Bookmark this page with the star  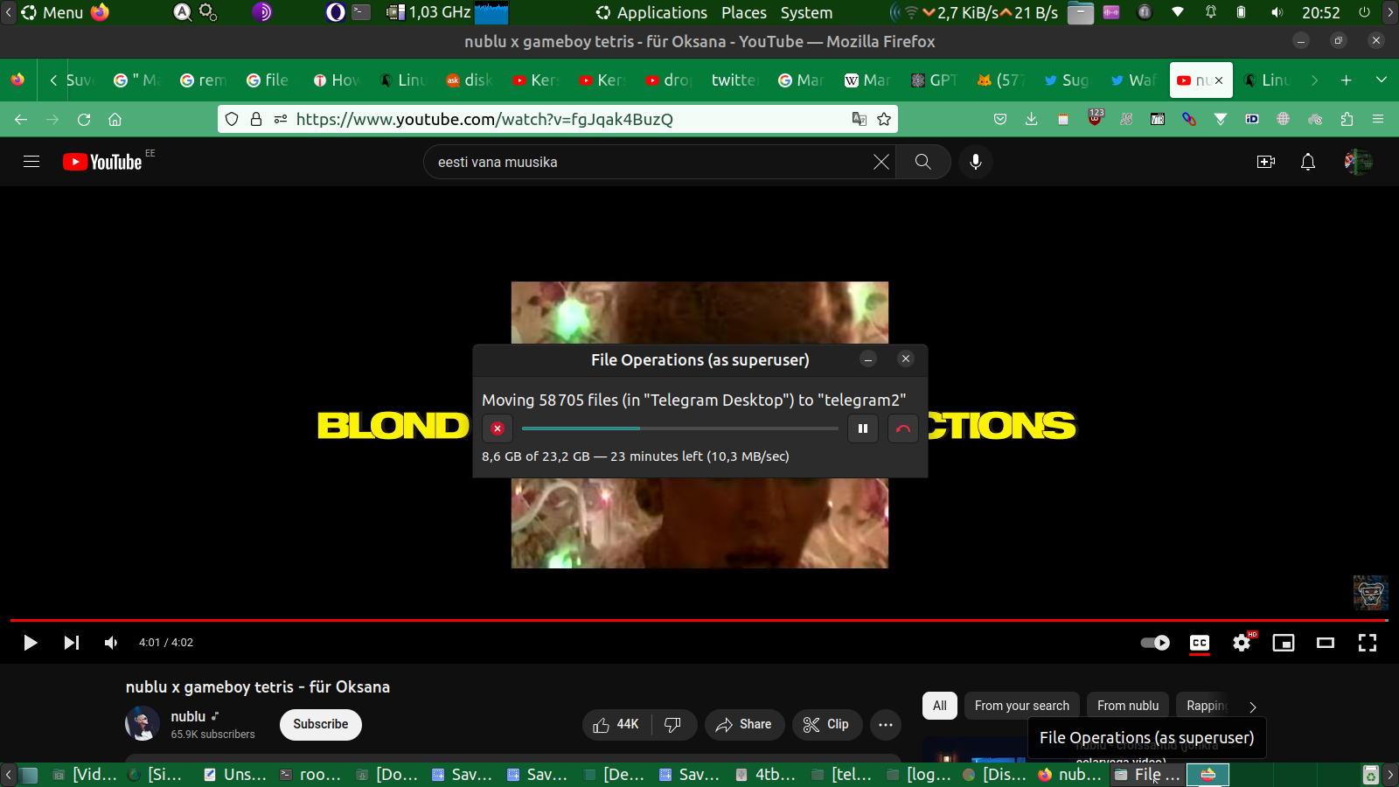[x=884, y=120]
